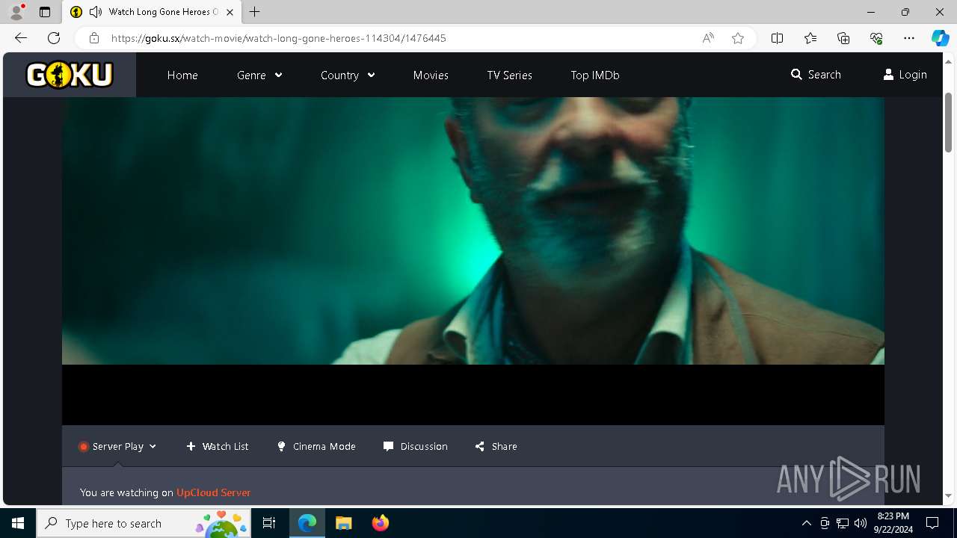This screenshot has height=538, width=957.
Task: Select the Watch Long Gone Heroes tab
Action: coord(152,12)
